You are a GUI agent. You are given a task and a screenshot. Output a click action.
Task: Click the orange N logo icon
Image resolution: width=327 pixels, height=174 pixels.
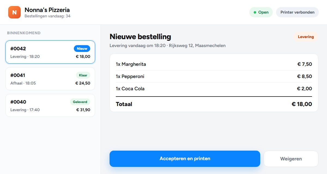tap(14, 12)
